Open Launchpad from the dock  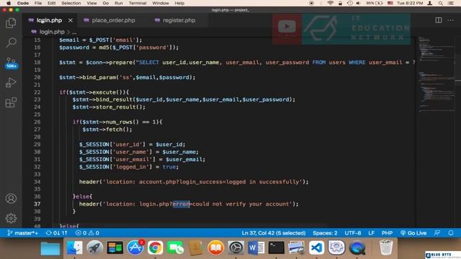pos(94,247)
